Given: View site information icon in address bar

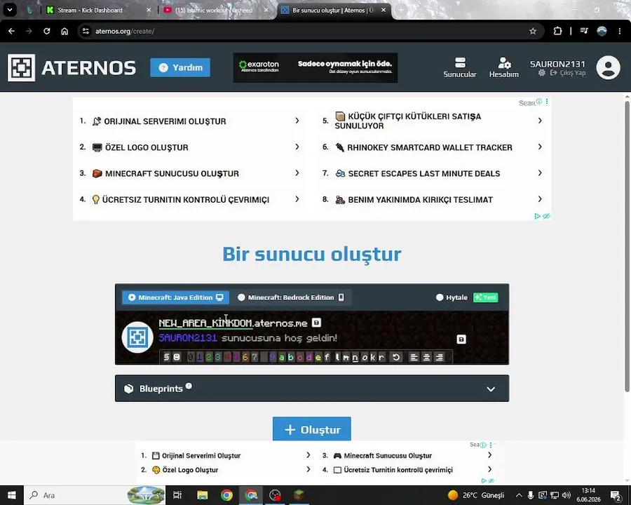Looking at the screenshot, I should pos(86,31).
